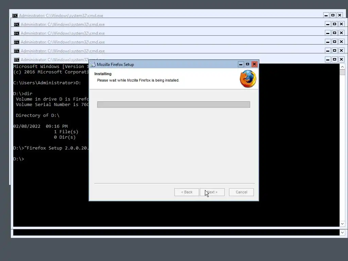
Task: Click the 'Volume in drive D is' line
Action: [52, 99]
